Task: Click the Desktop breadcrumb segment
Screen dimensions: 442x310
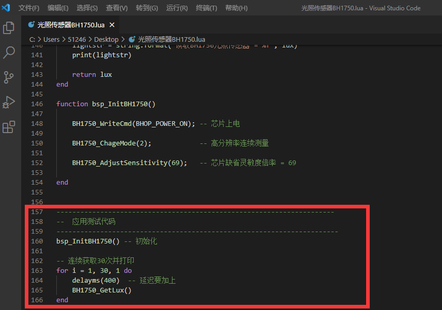Action: click(x=106, y=40)
